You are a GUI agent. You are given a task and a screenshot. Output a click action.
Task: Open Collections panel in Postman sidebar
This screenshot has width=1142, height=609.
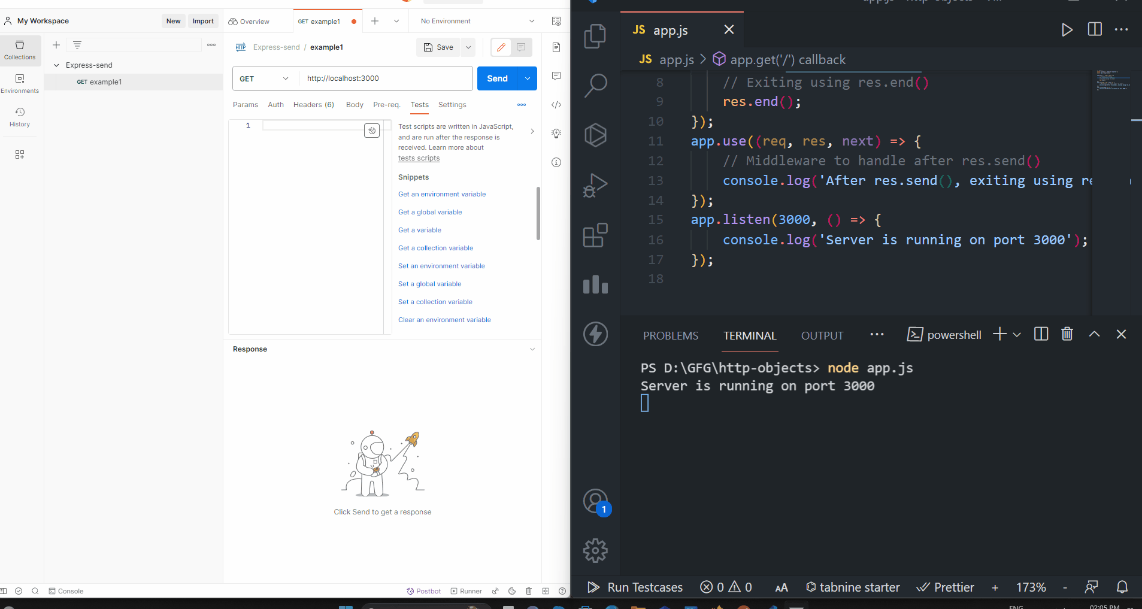click(x=20, y=50)
